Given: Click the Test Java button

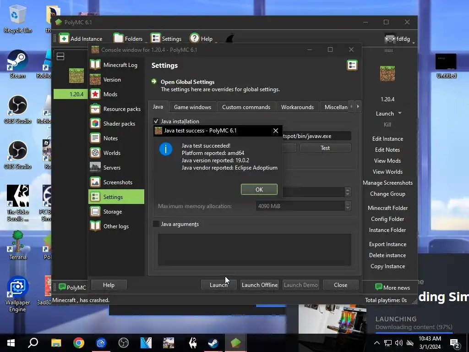Looking at the screenshot, I should click(x=325, y=148).
